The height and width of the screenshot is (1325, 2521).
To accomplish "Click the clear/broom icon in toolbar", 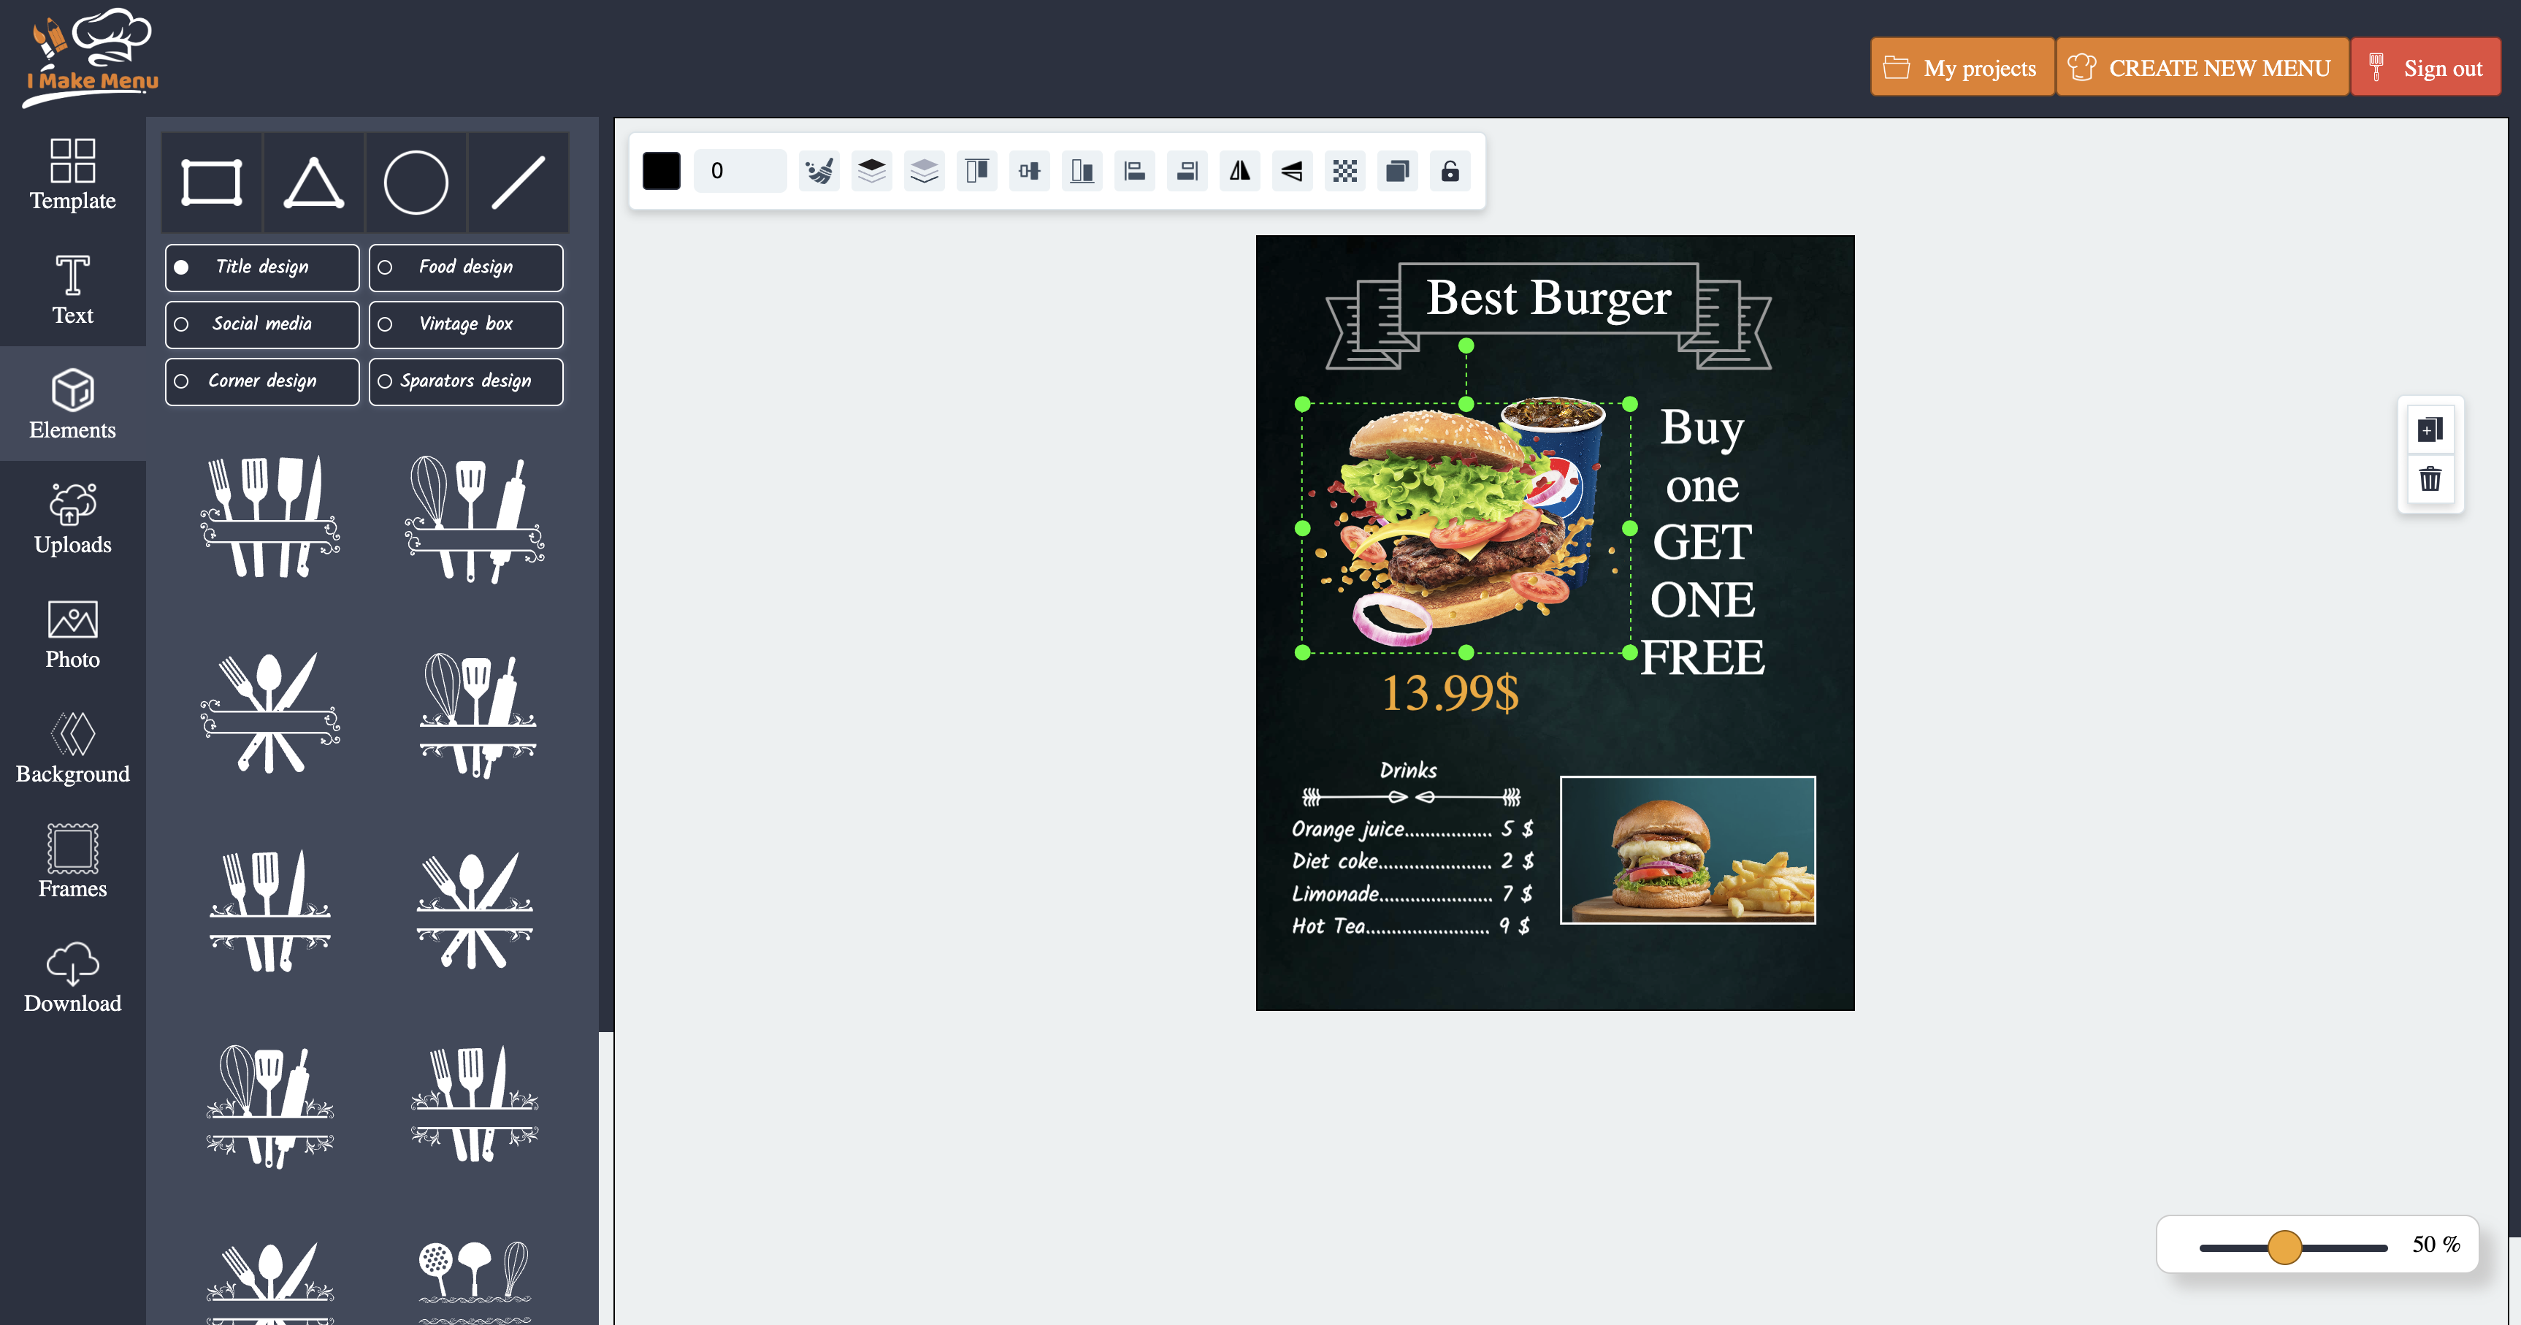I will click(x=819, y=171).
